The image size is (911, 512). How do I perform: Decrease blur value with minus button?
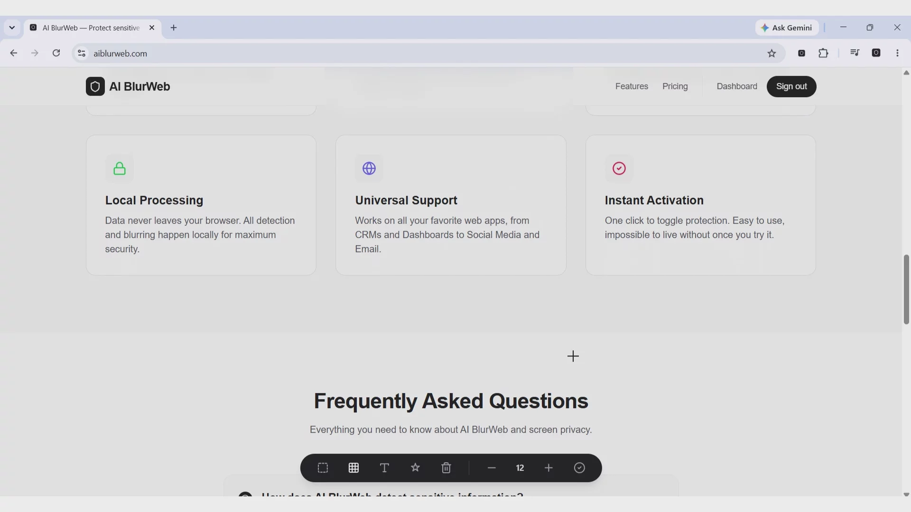click(492, 468)
